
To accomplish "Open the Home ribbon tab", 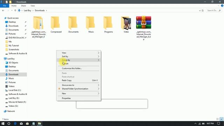I will click(14, 6).
